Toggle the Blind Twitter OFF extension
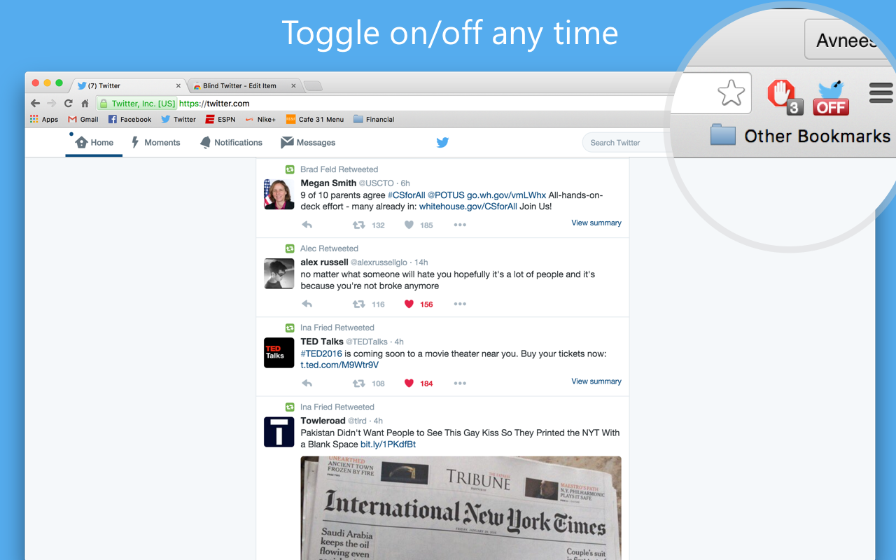The image size is (896, 560). [831, 98]
